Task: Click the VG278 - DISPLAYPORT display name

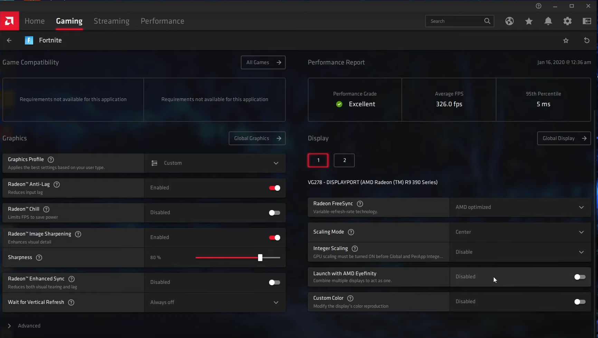Action: [x=372, y=182]
